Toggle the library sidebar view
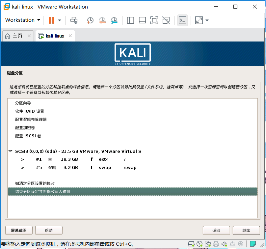 pos(130,20)
